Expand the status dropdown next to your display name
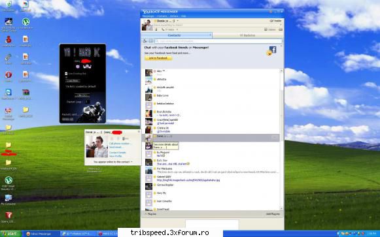Viewport: 380px width, 237px height. [x=178, y=21]
